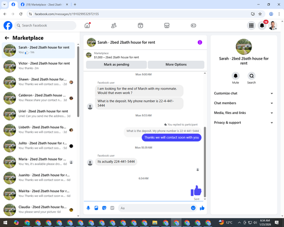Click the house thumbnail in right panel
Image resolution: width=284 pixels, height=227 pixels.
pos(244,47)
